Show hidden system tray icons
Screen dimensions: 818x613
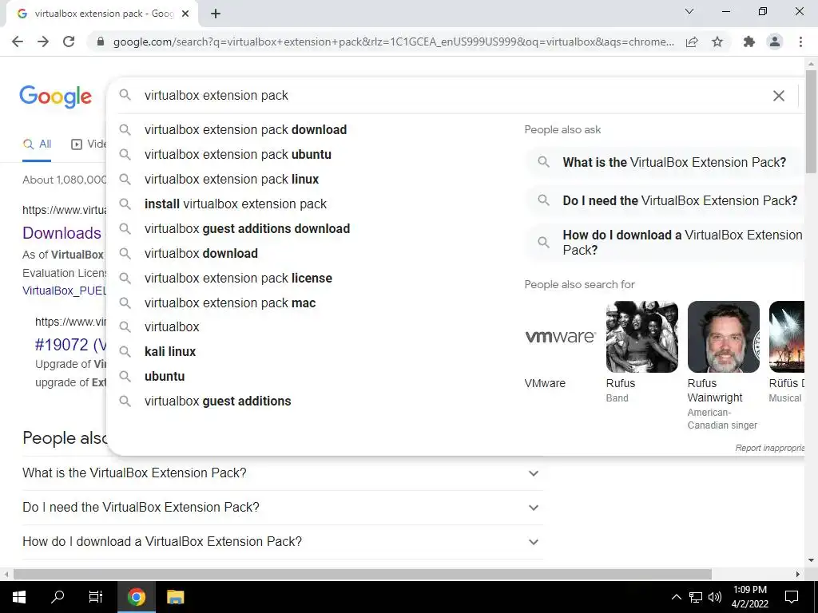pos(676,597)
